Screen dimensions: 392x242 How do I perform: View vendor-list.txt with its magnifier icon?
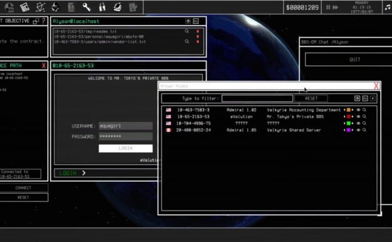tap(187, 41)
